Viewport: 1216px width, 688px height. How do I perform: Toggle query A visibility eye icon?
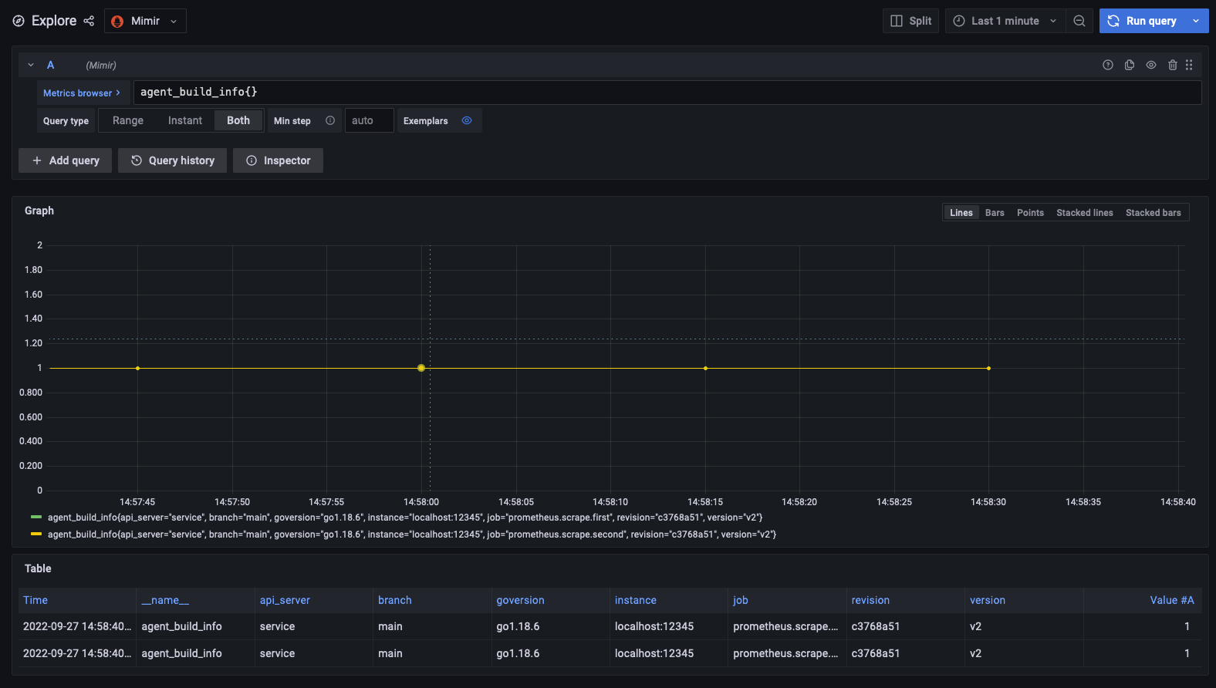click(1151, 66)
